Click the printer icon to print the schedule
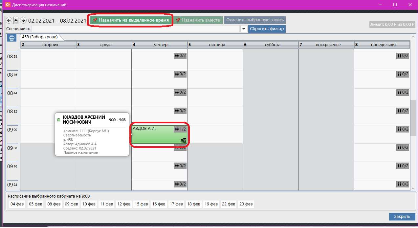This screenshot has width=418, height=228. coord(12,38)
